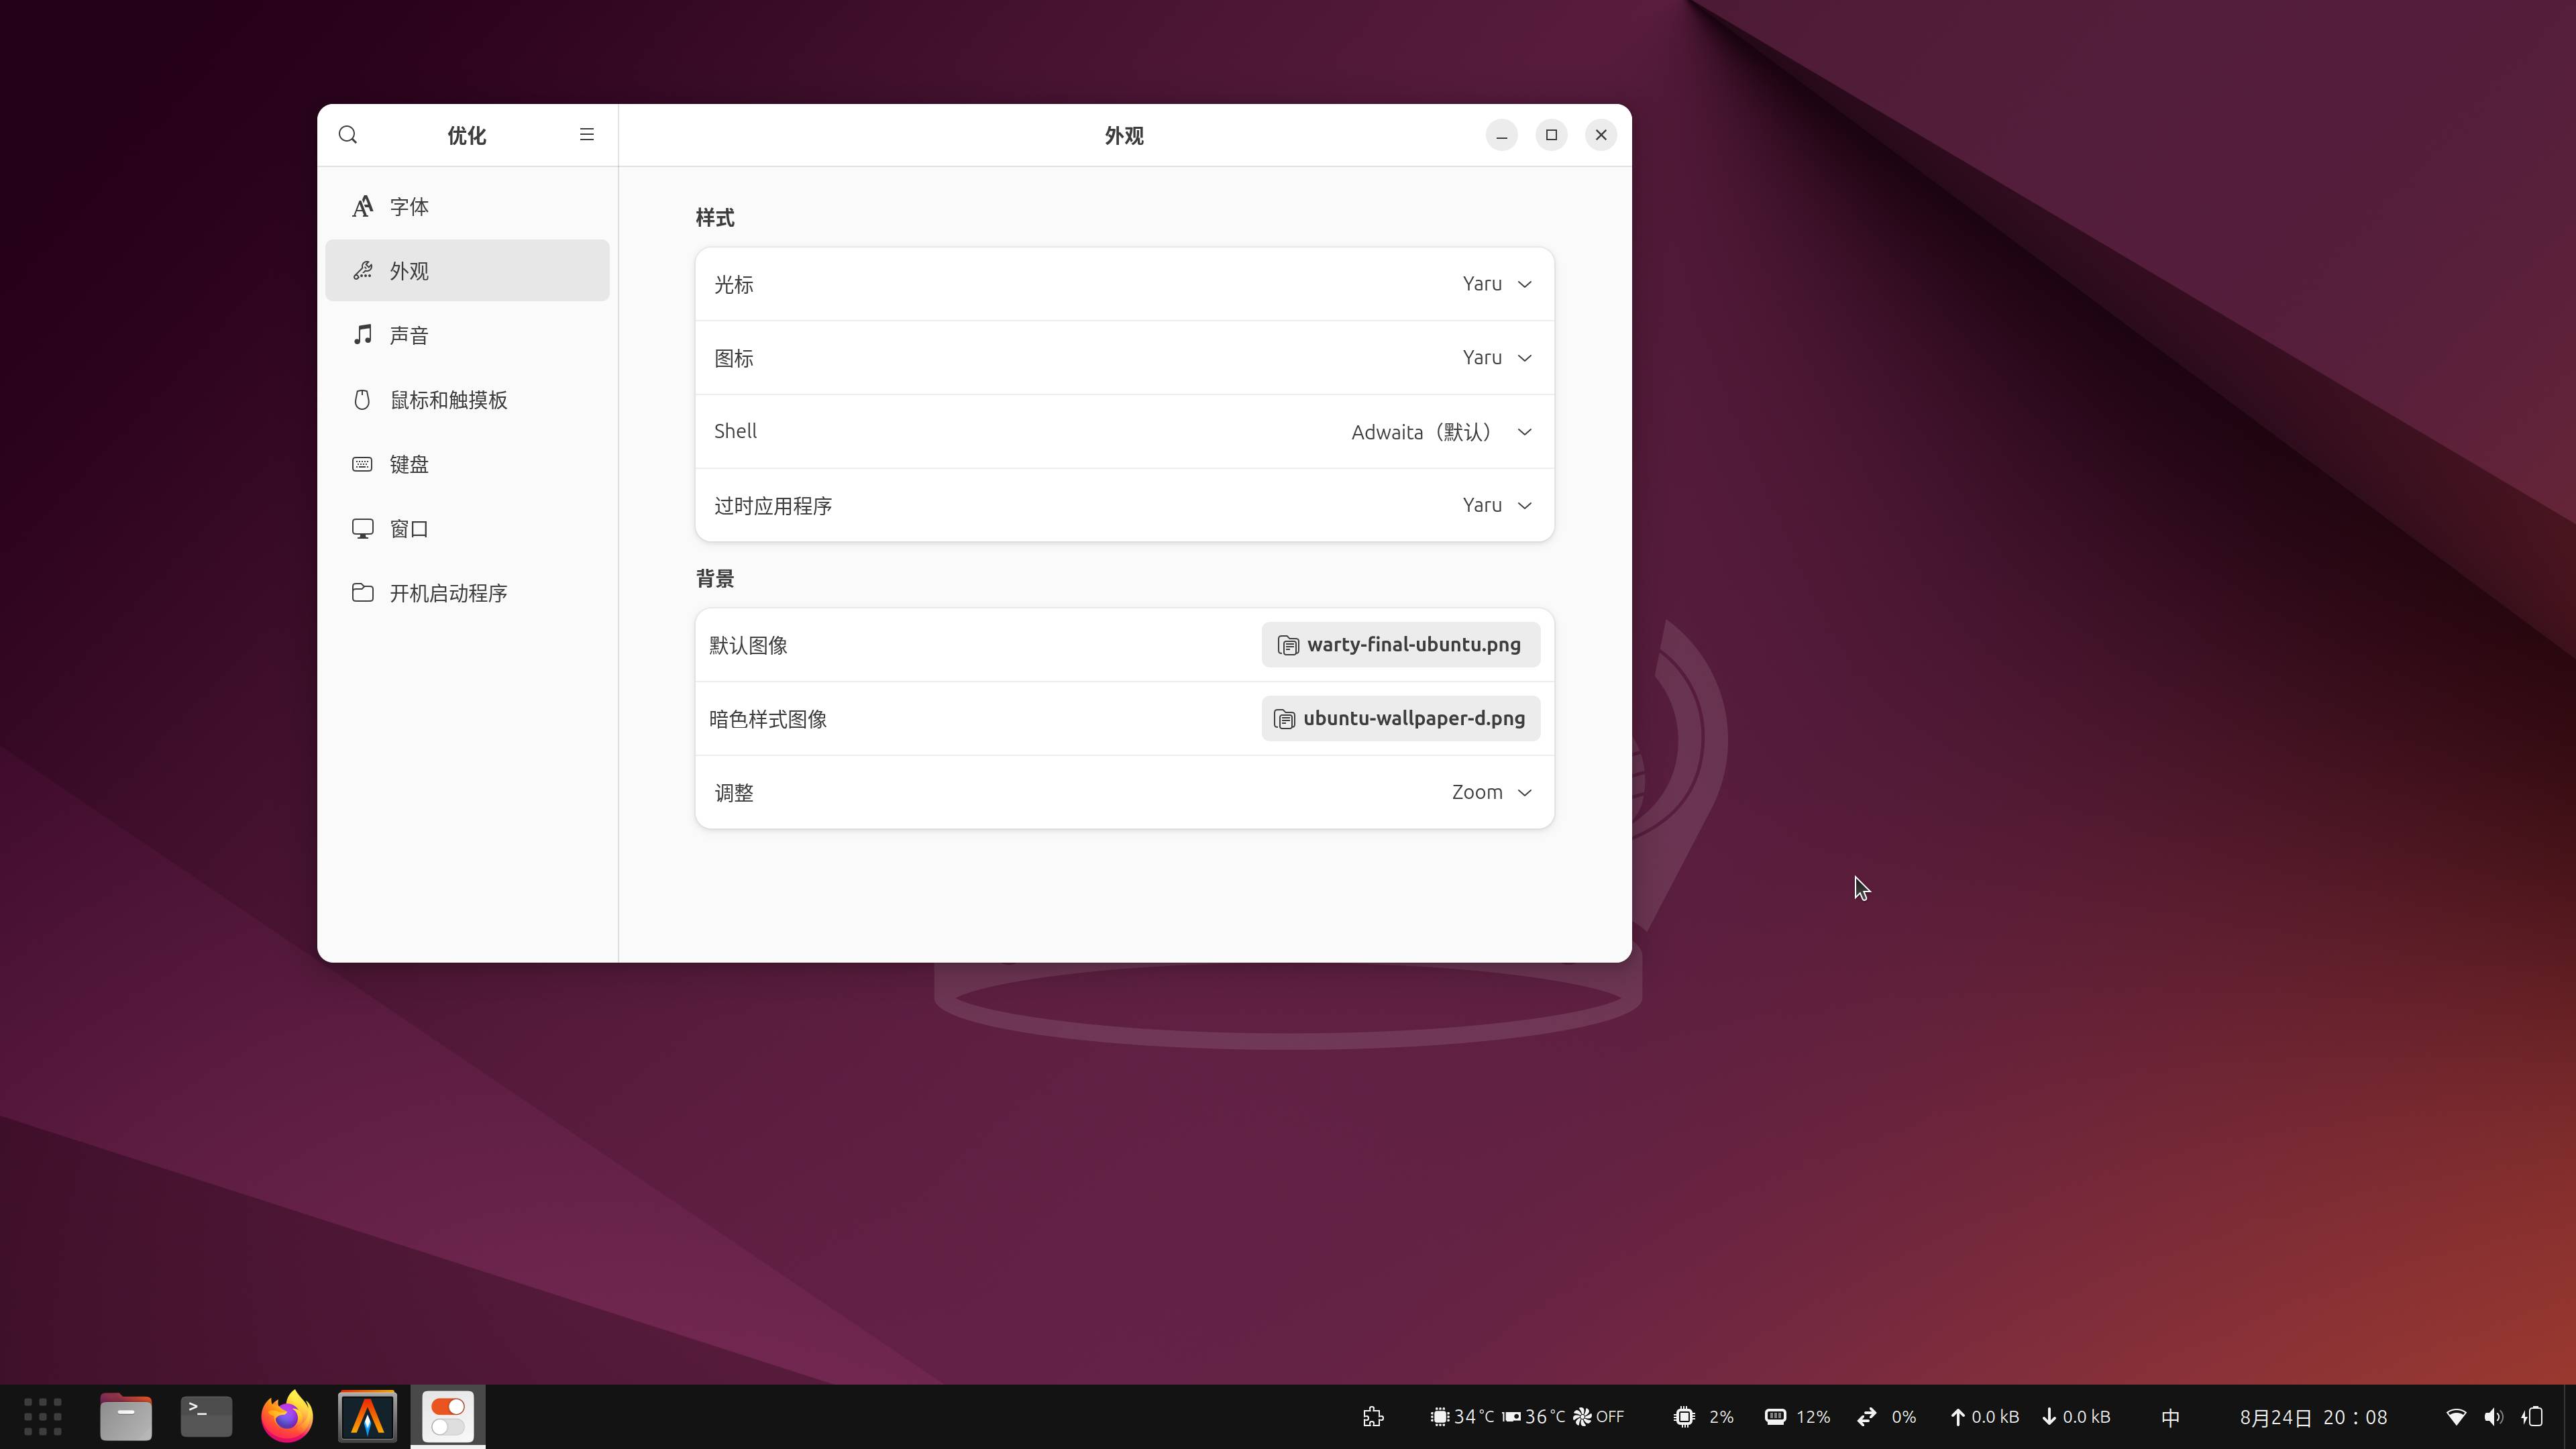Image resolution: width=2576 pixels, height=1449 pixels.
Task: Open the Show Applications grid
Action: (x=43, y=1417)
